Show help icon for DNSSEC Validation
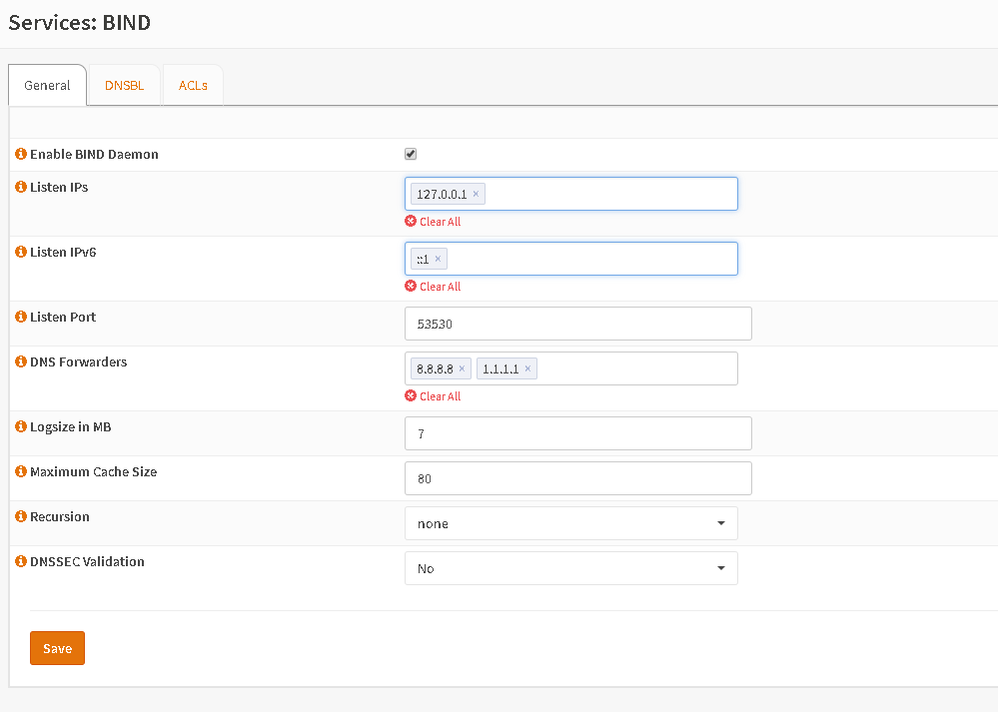998x712 pixels. coord(21,562)
